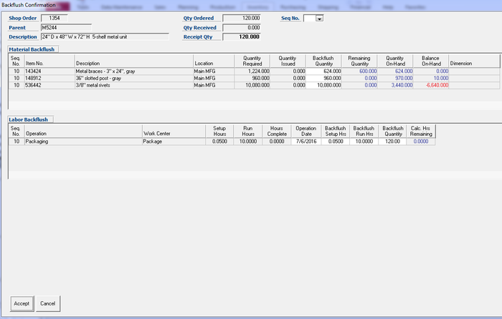The height and width of the screenshot is (319, 502).
Task: Edit Backflush Quantity 10,080.000 for metal rivets
Action: [323, 85]
